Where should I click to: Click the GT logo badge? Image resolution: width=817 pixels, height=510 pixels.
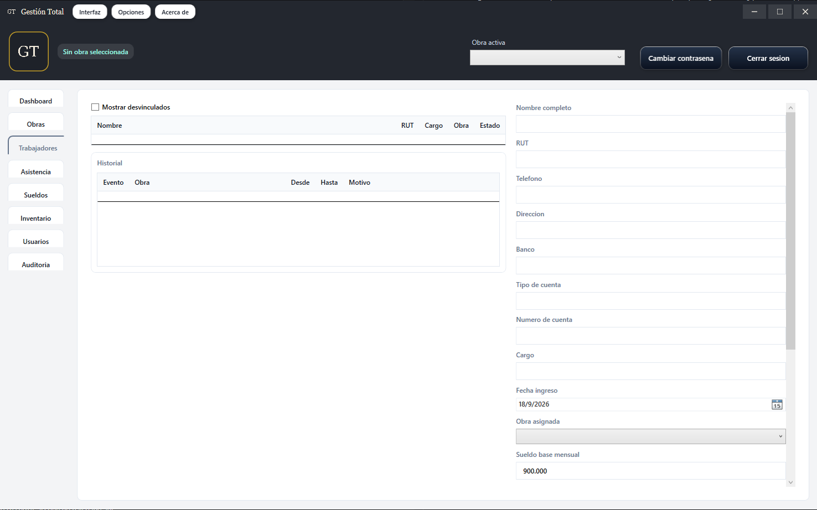tap(29, 51)
